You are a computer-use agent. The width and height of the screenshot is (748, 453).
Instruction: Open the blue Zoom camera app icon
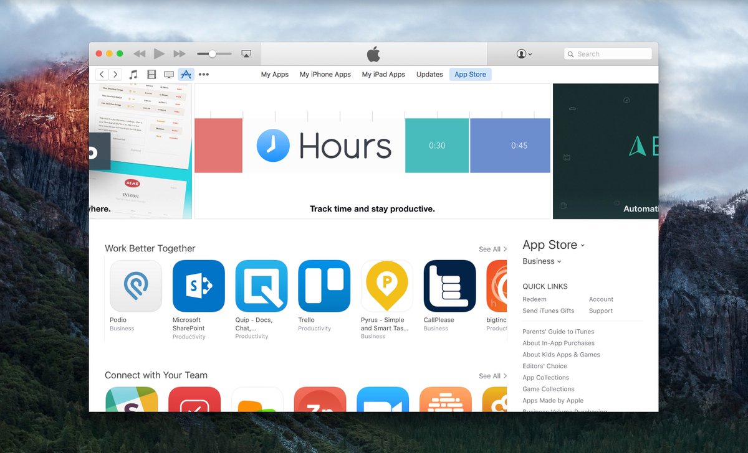(383, 399)
